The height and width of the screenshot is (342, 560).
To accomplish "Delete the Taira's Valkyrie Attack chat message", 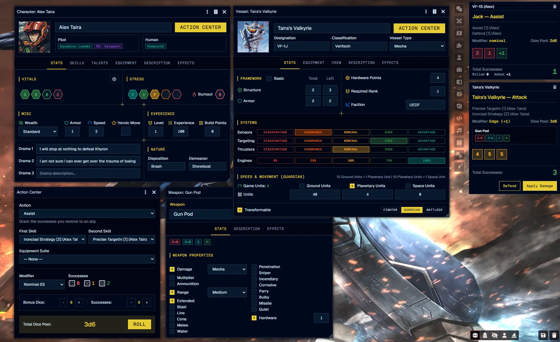I will 555,87.
